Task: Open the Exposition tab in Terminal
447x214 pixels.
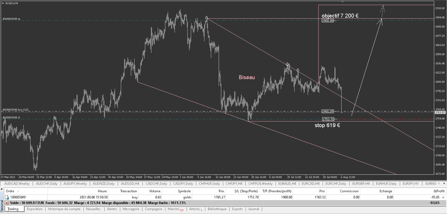Action: click(x=35, y=209)
